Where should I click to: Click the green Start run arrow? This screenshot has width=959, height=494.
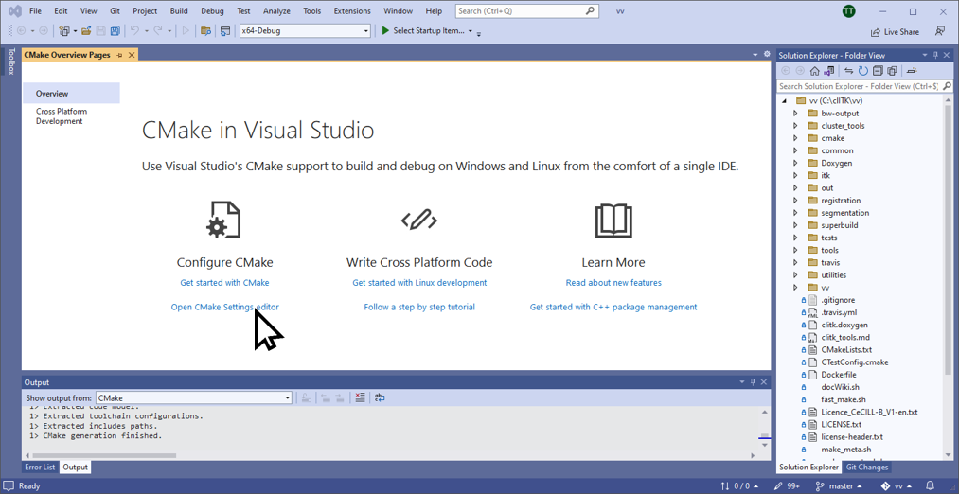385,30
